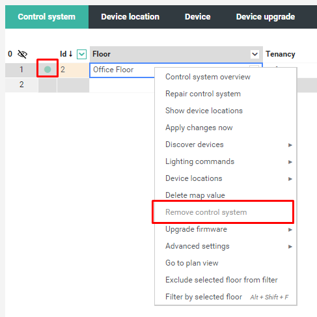
Task: Expand the Floor column header dropdown
Action: point(255,54)
